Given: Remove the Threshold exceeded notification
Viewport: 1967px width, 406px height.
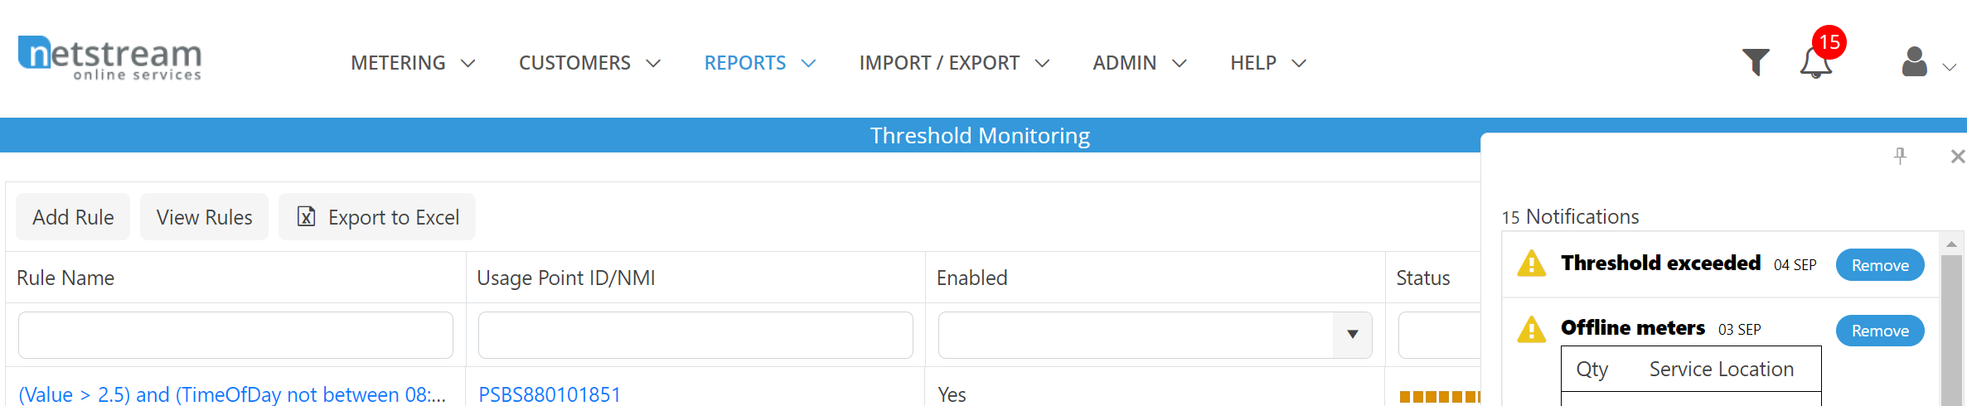Looking at the screenshot, I should 1879,265.
